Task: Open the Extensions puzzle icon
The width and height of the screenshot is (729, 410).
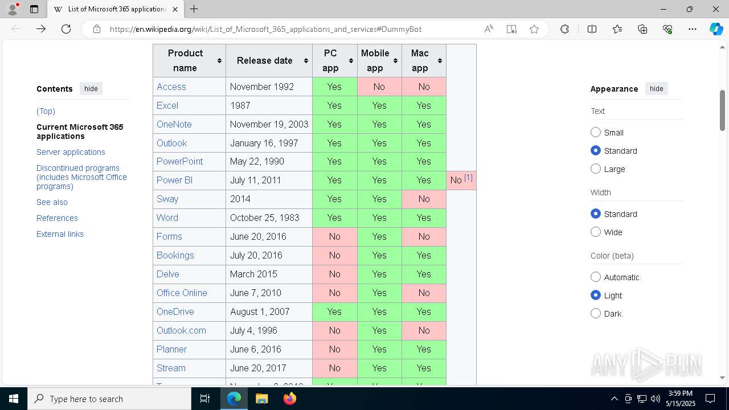Action: pos(564,29)
